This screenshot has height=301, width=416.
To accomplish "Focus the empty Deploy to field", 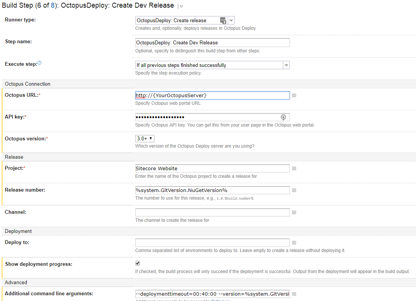I will click(212, 242).
